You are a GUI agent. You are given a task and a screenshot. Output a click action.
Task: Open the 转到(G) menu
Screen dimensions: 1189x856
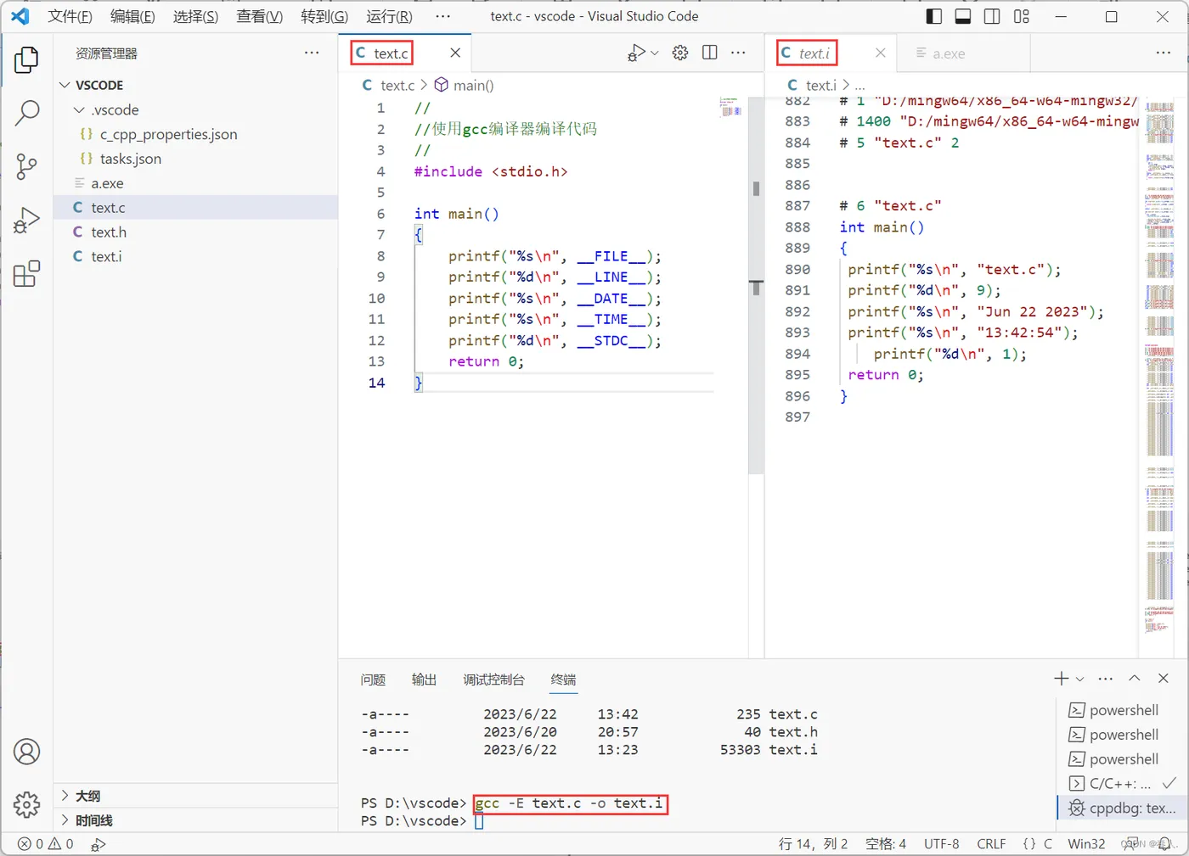[324, 16]
